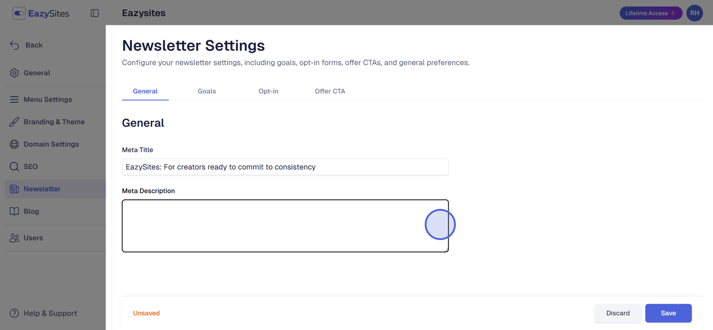Switch to the Opt-in tab

[268, 91]
